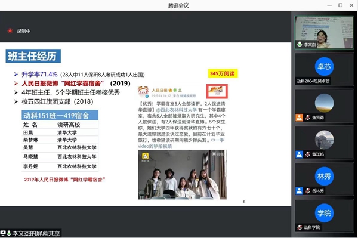Click the green microphone icon in 李文杰的屏幕共享 bar
358x238 pixels.
tap(9, 233)
